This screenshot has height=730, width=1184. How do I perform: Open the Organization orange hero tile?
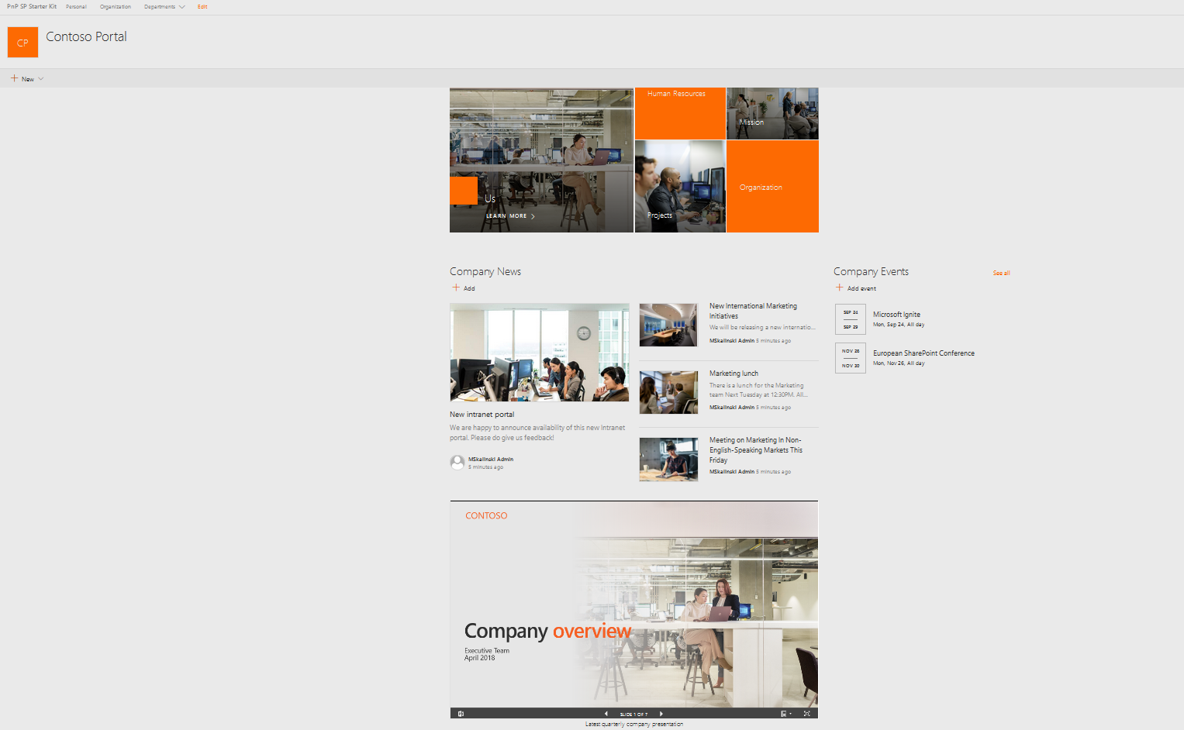772,186
